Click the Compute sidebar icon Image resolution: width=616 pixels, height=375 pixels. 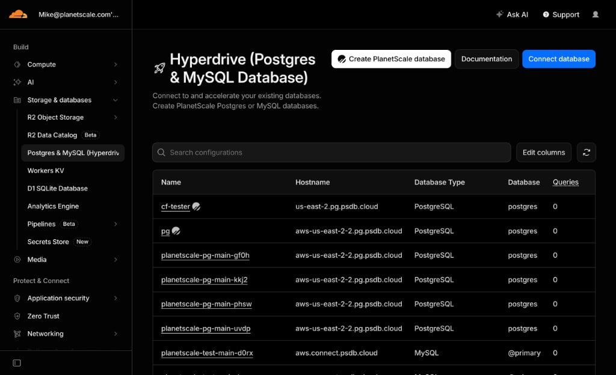coord(17,64)
